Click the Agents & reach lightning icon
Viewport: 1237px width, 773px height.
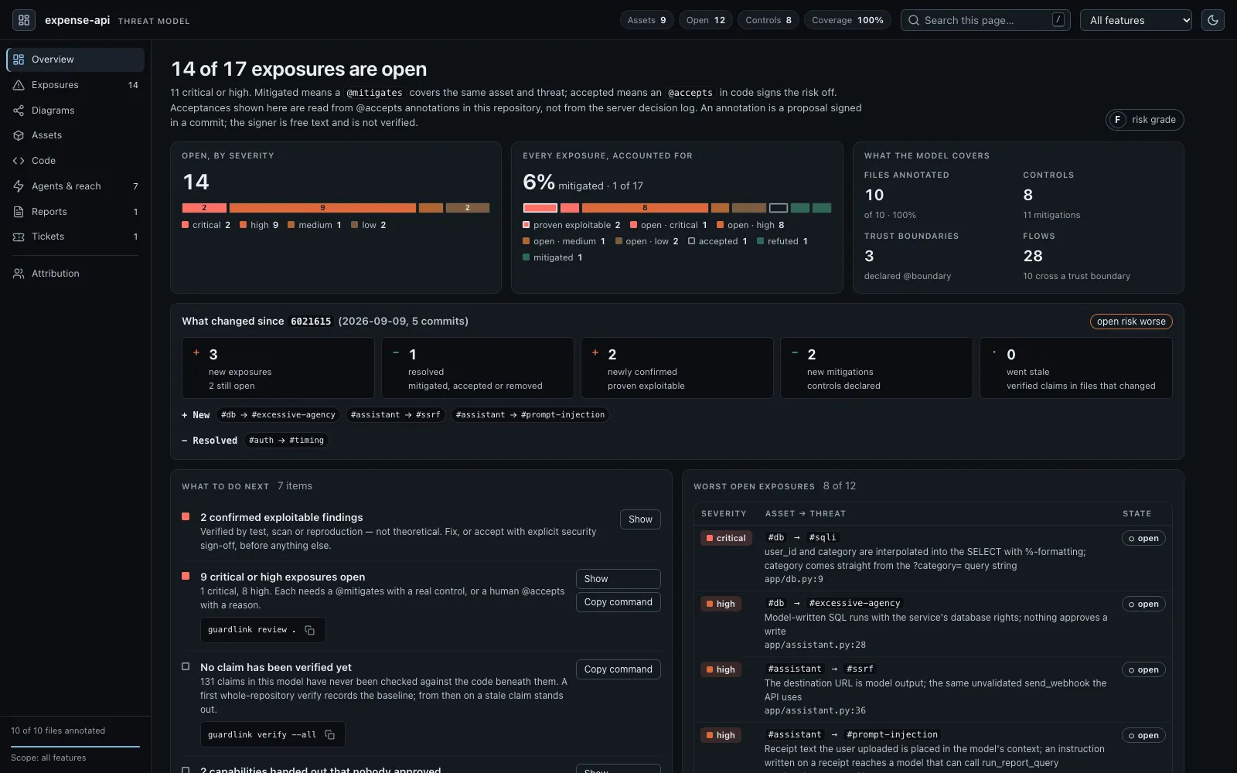point(19,186)
